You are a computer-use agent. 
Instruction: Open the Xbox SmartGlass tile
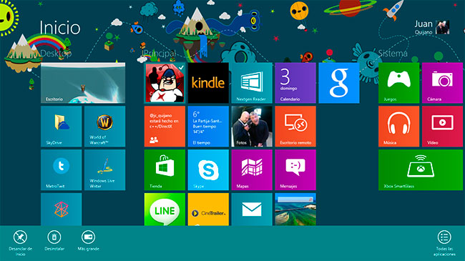pyautogui.click(x=421, y=169)
